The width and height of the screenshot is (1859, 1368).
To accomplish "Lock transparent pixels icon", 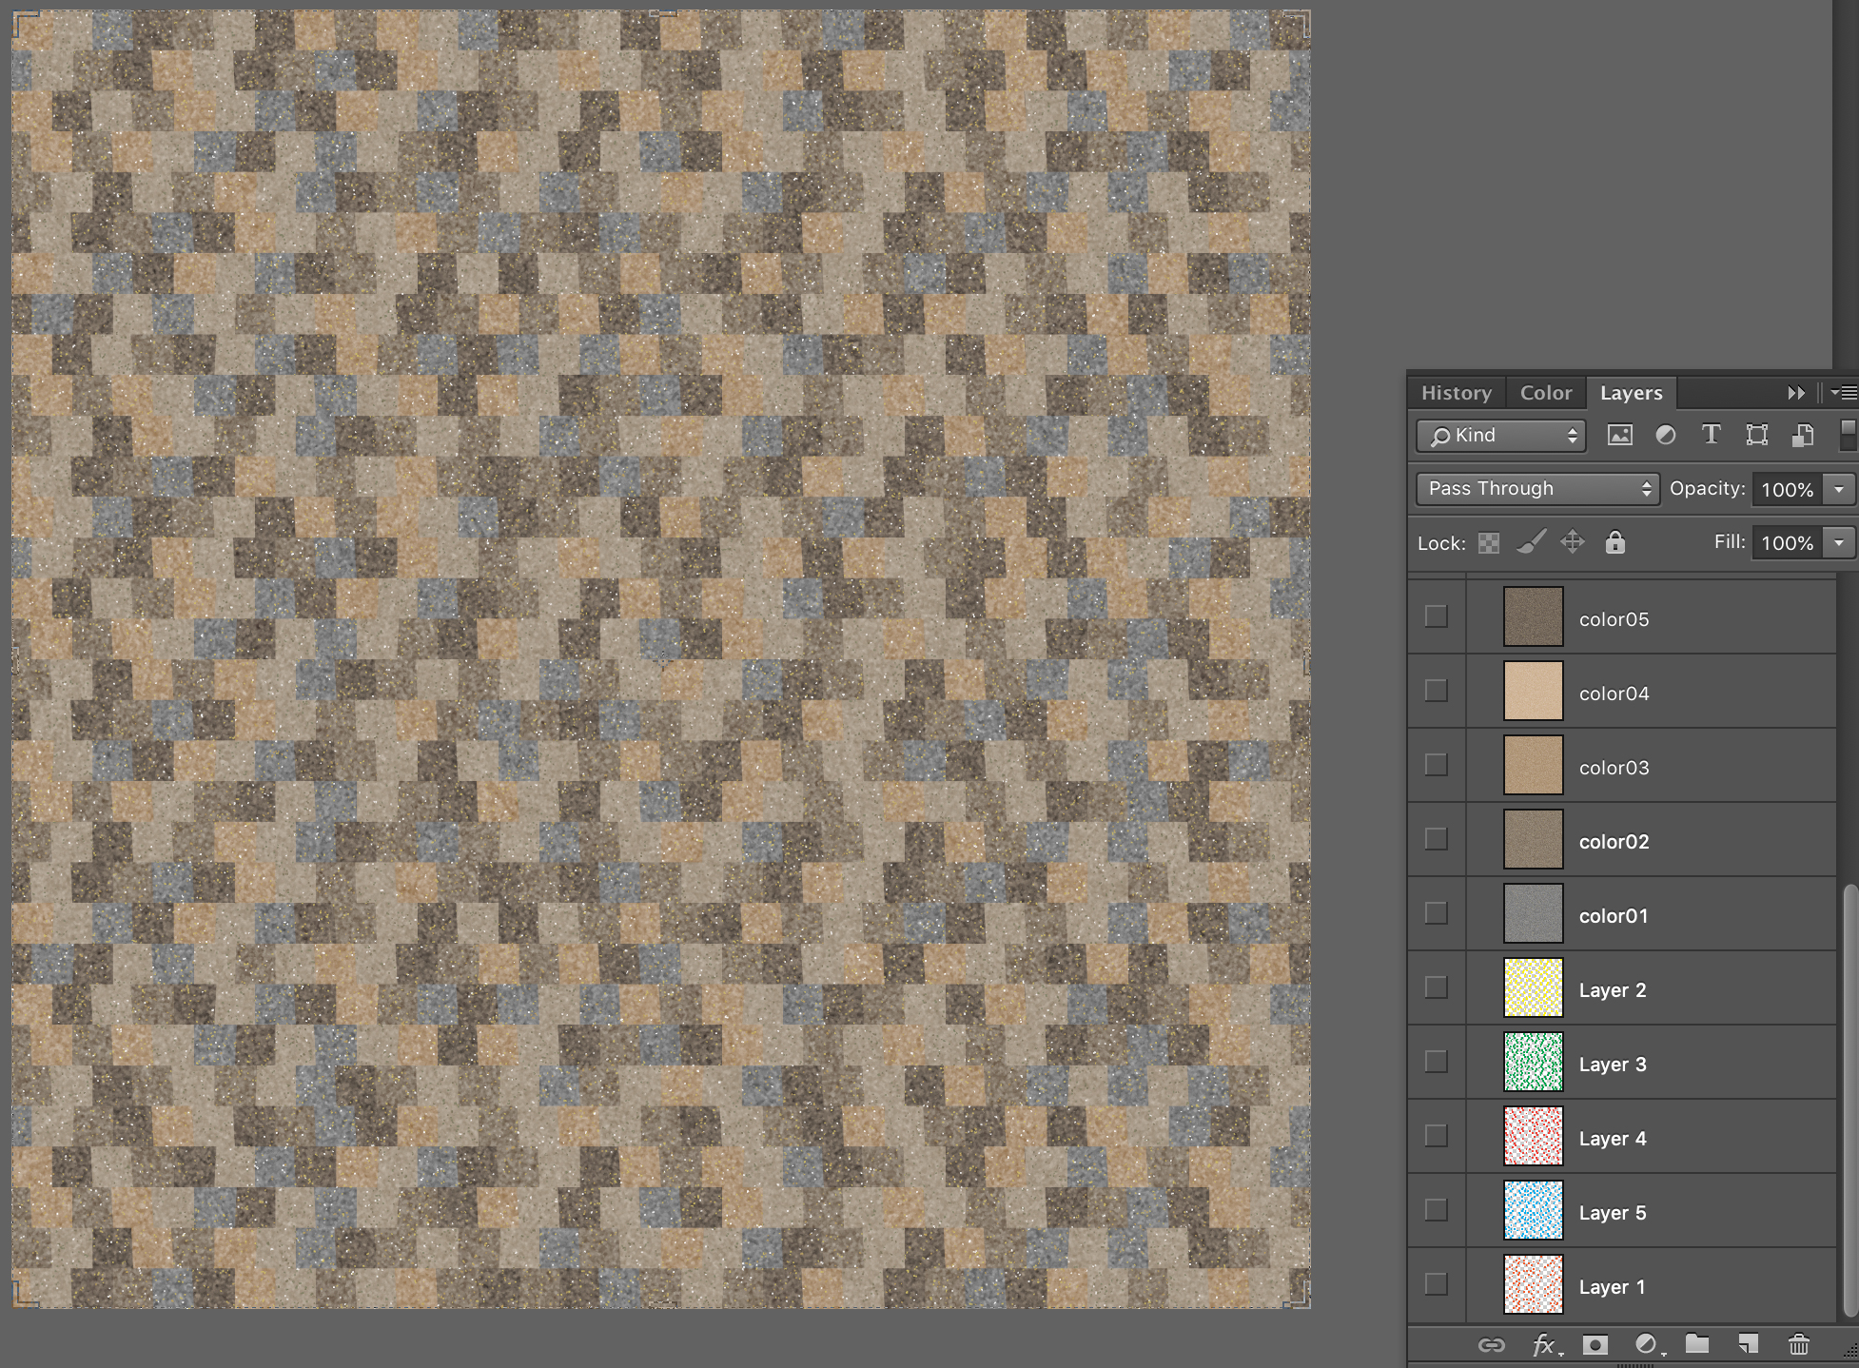I will coord(1489,543).
